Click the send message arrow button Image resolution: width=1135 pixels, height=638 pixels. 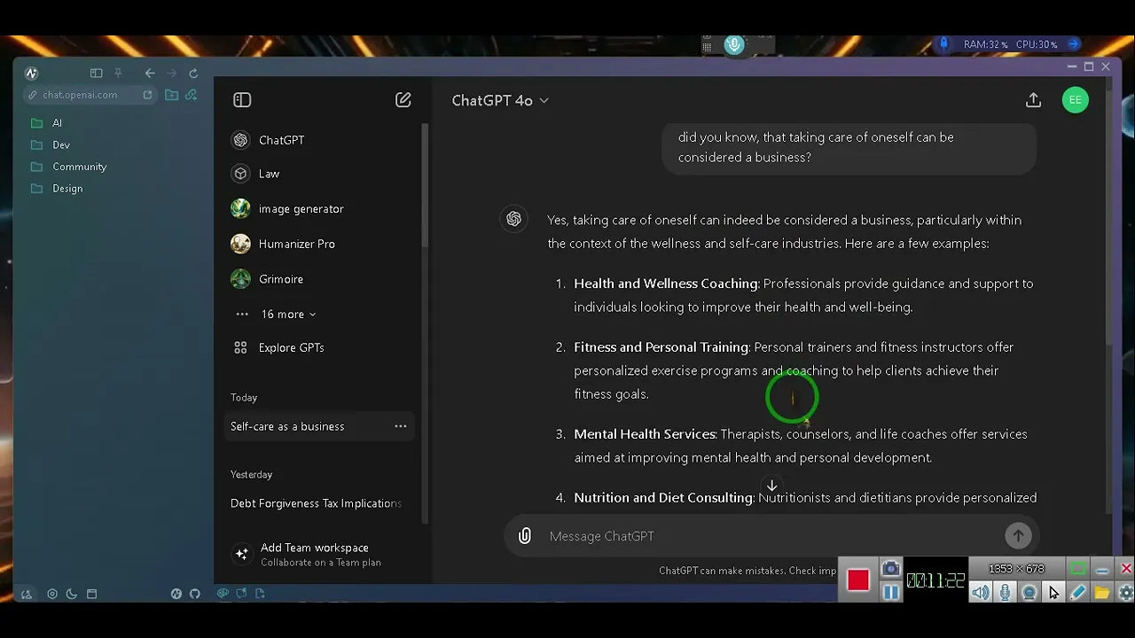click(x=1018, y=535)
